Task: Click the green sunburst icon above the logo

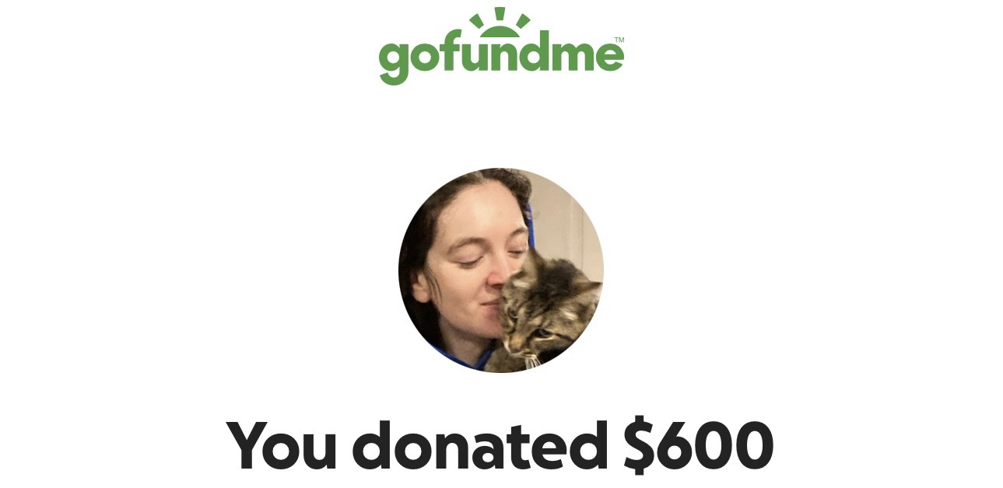Action: pyautogui.click(x=500, y=24)
